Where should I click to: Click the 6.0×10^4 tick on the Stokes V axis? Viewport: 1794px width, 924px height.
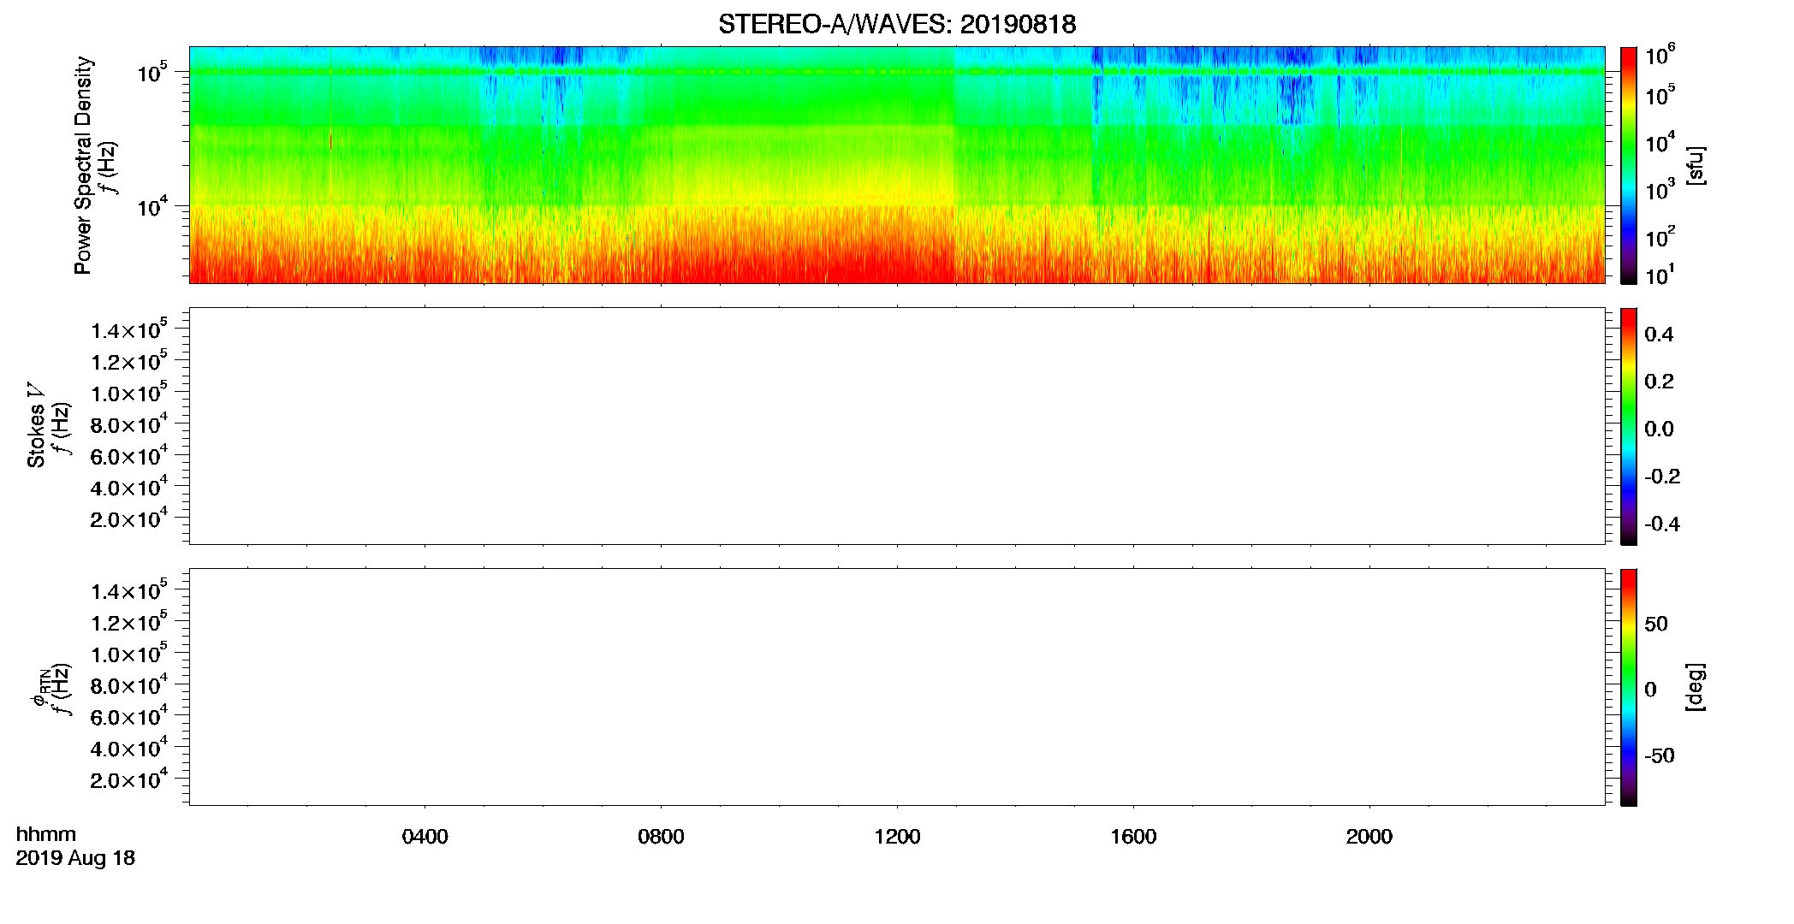pos(128,456)
